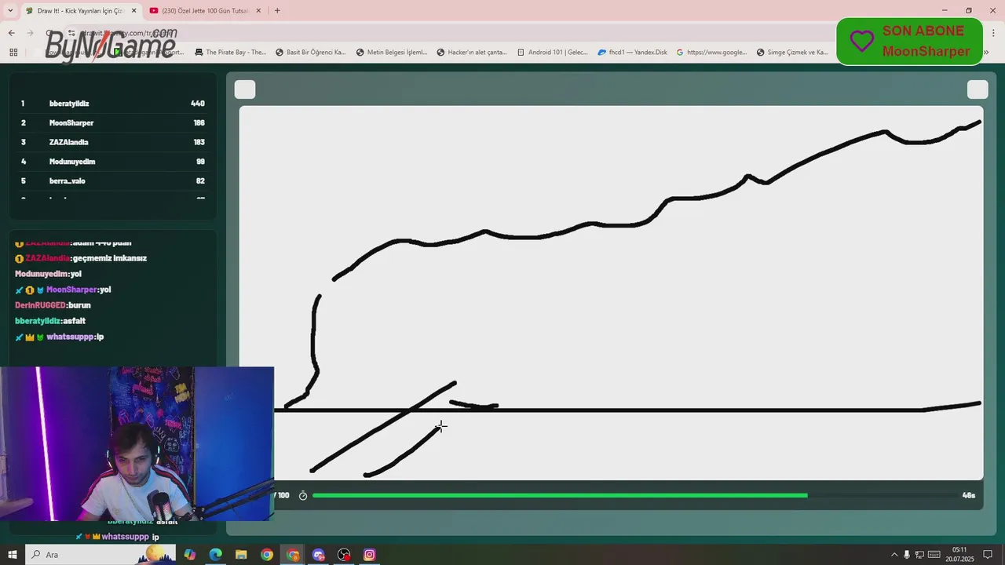
Task: Open the Metin Belgesi İşleml bookmark
Action: click(x=392, y=53)
